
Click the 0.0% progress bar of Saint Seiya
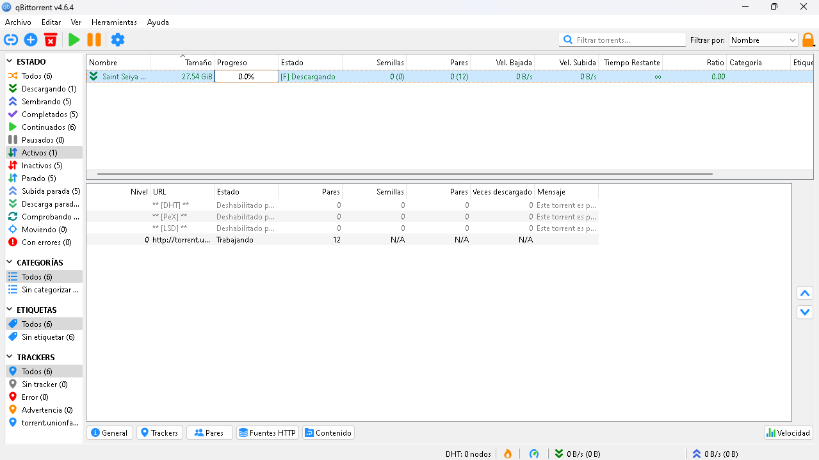point(247,77)
